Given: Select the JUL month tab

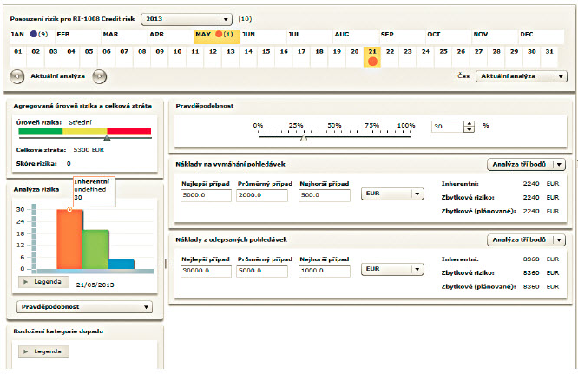Looking at the screenshot, I should pos(310,36).
